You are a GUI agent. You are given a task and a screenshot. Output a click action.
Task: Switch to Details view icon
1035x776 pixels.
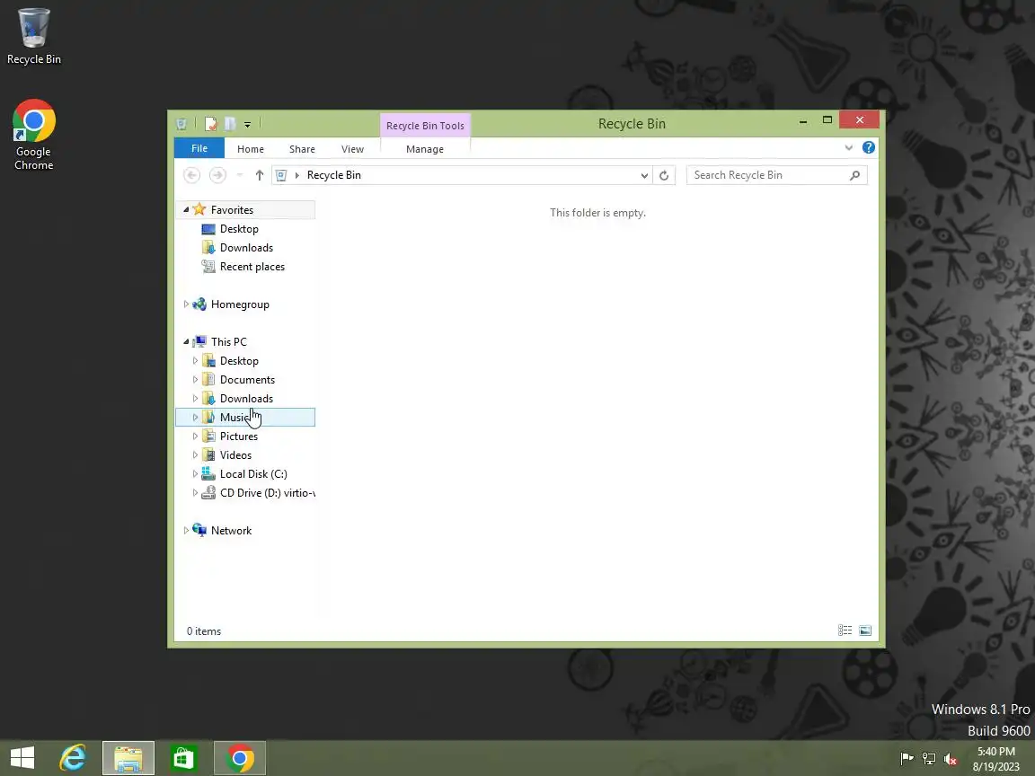pyautogui.click(x=845, y=630)
